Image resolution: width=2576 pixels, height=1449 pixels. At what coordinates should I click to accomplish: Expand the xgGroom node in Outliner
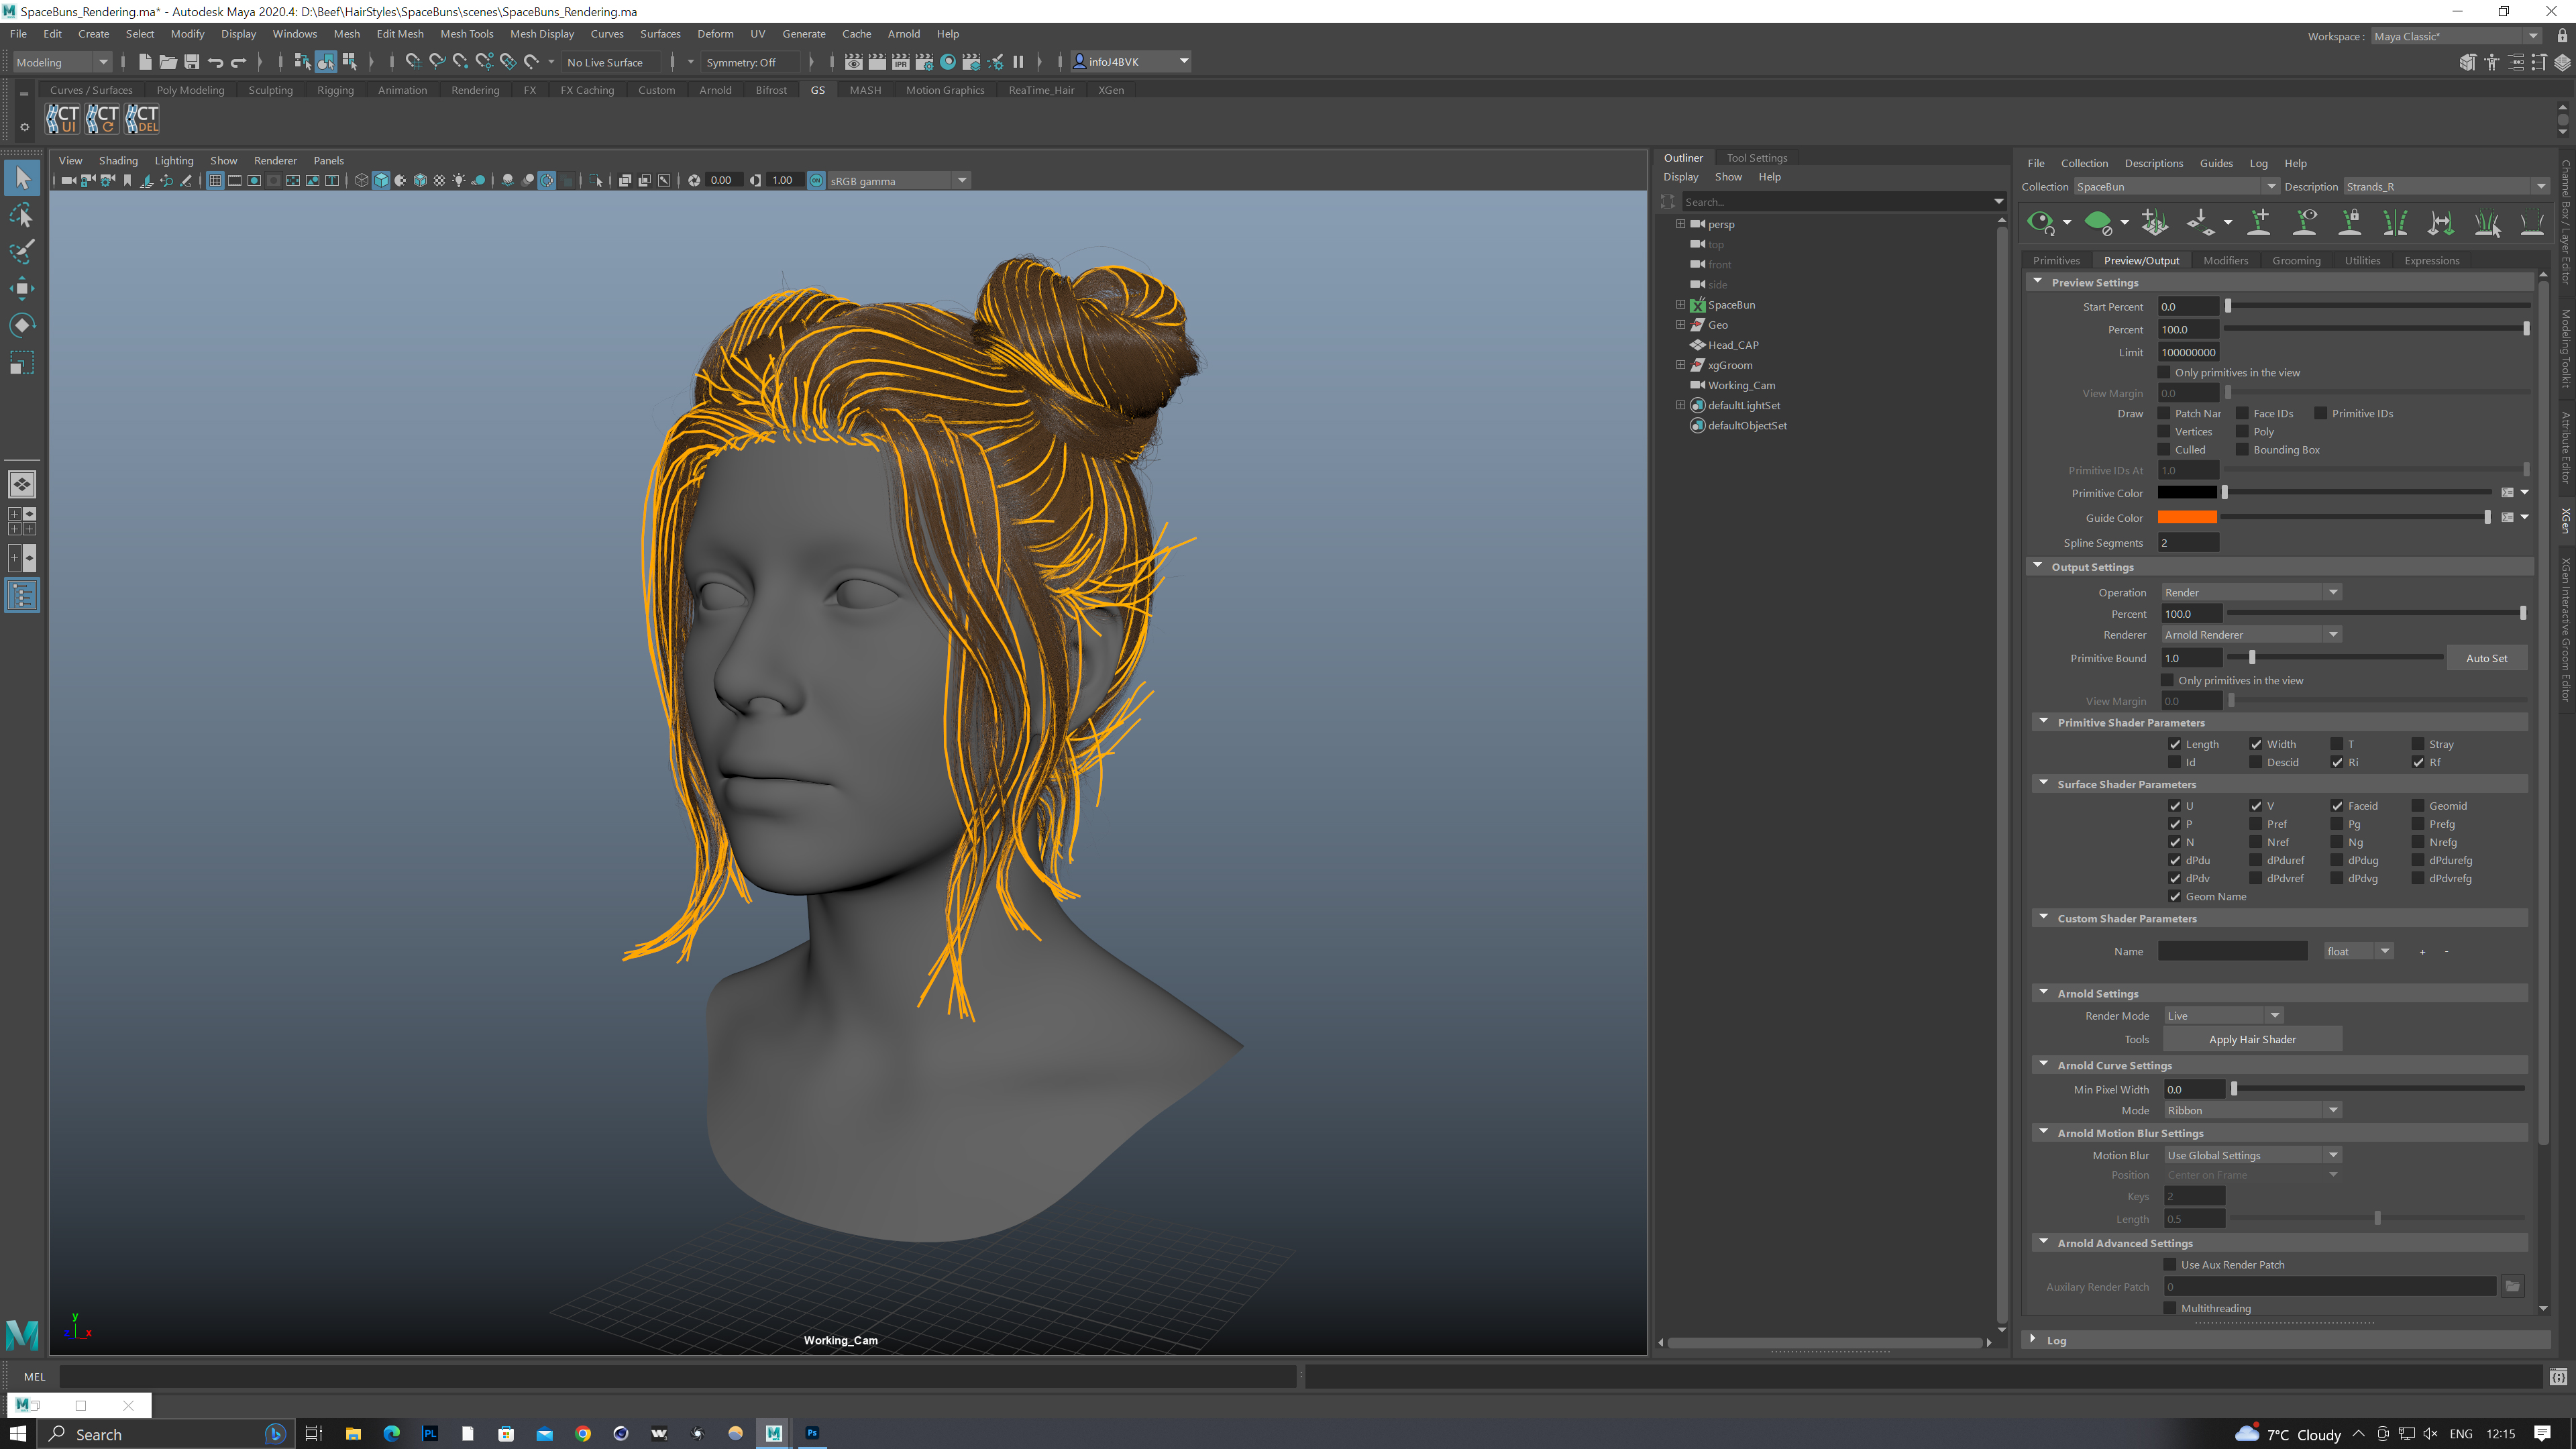(x=1680, y=365)
